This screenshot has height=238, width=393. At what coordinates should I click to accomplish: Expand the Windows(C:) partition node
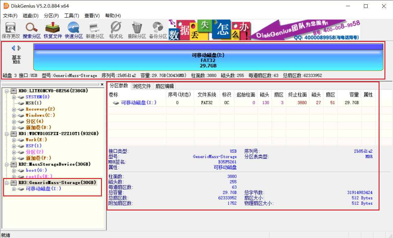point(14,115)
